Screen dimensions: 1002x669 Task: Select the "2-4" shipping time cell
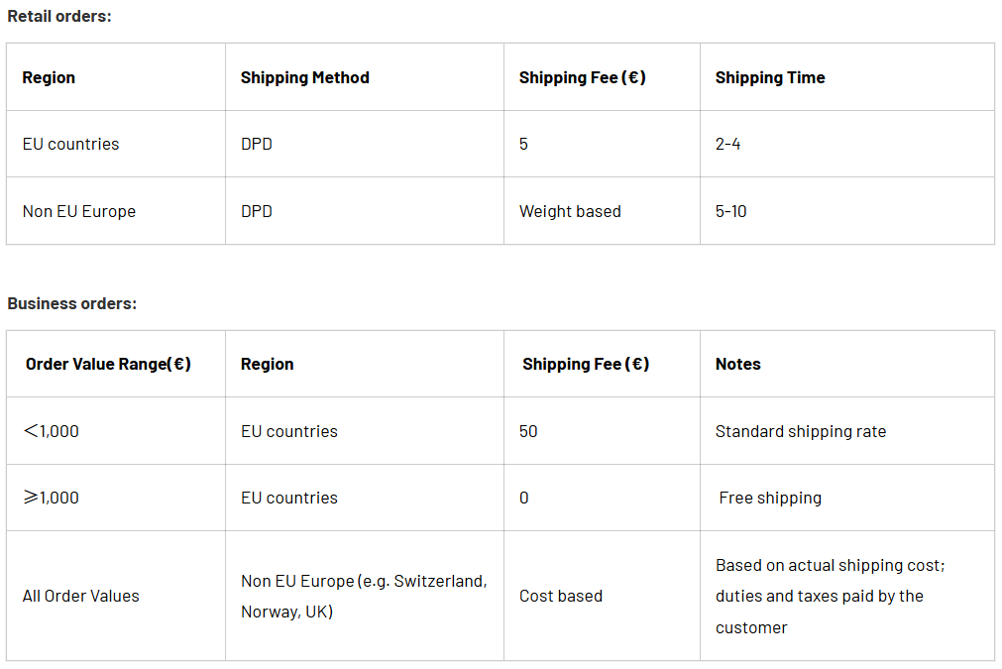727,144
